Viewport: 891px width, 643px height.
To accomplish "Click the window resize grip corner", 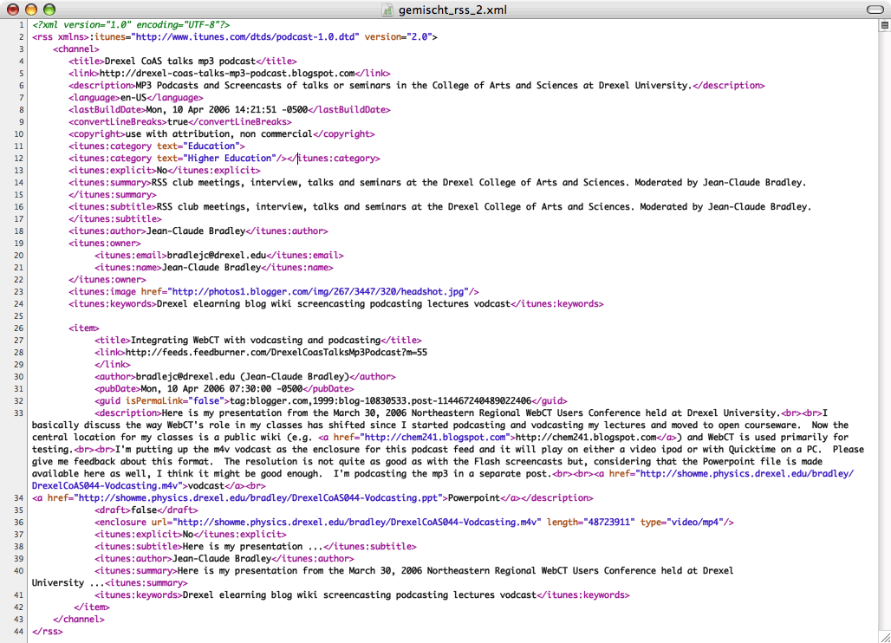I will (884, 636).
